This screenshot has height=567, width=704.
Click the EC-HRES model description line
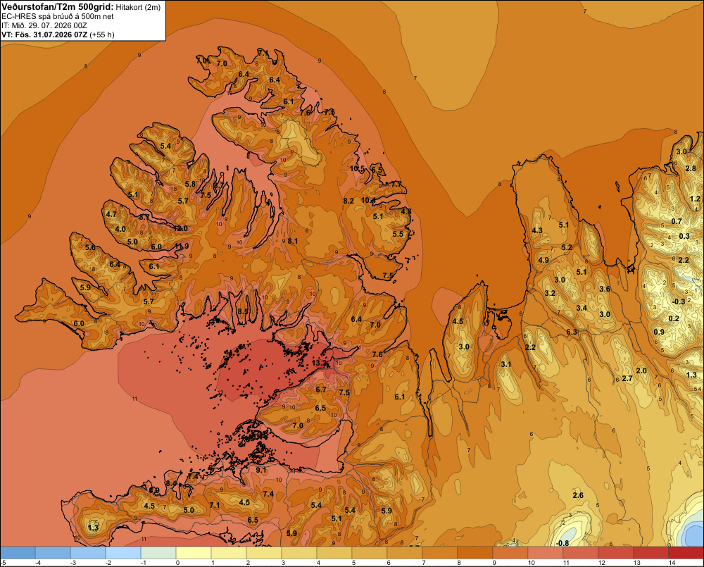tap(58, 17)
